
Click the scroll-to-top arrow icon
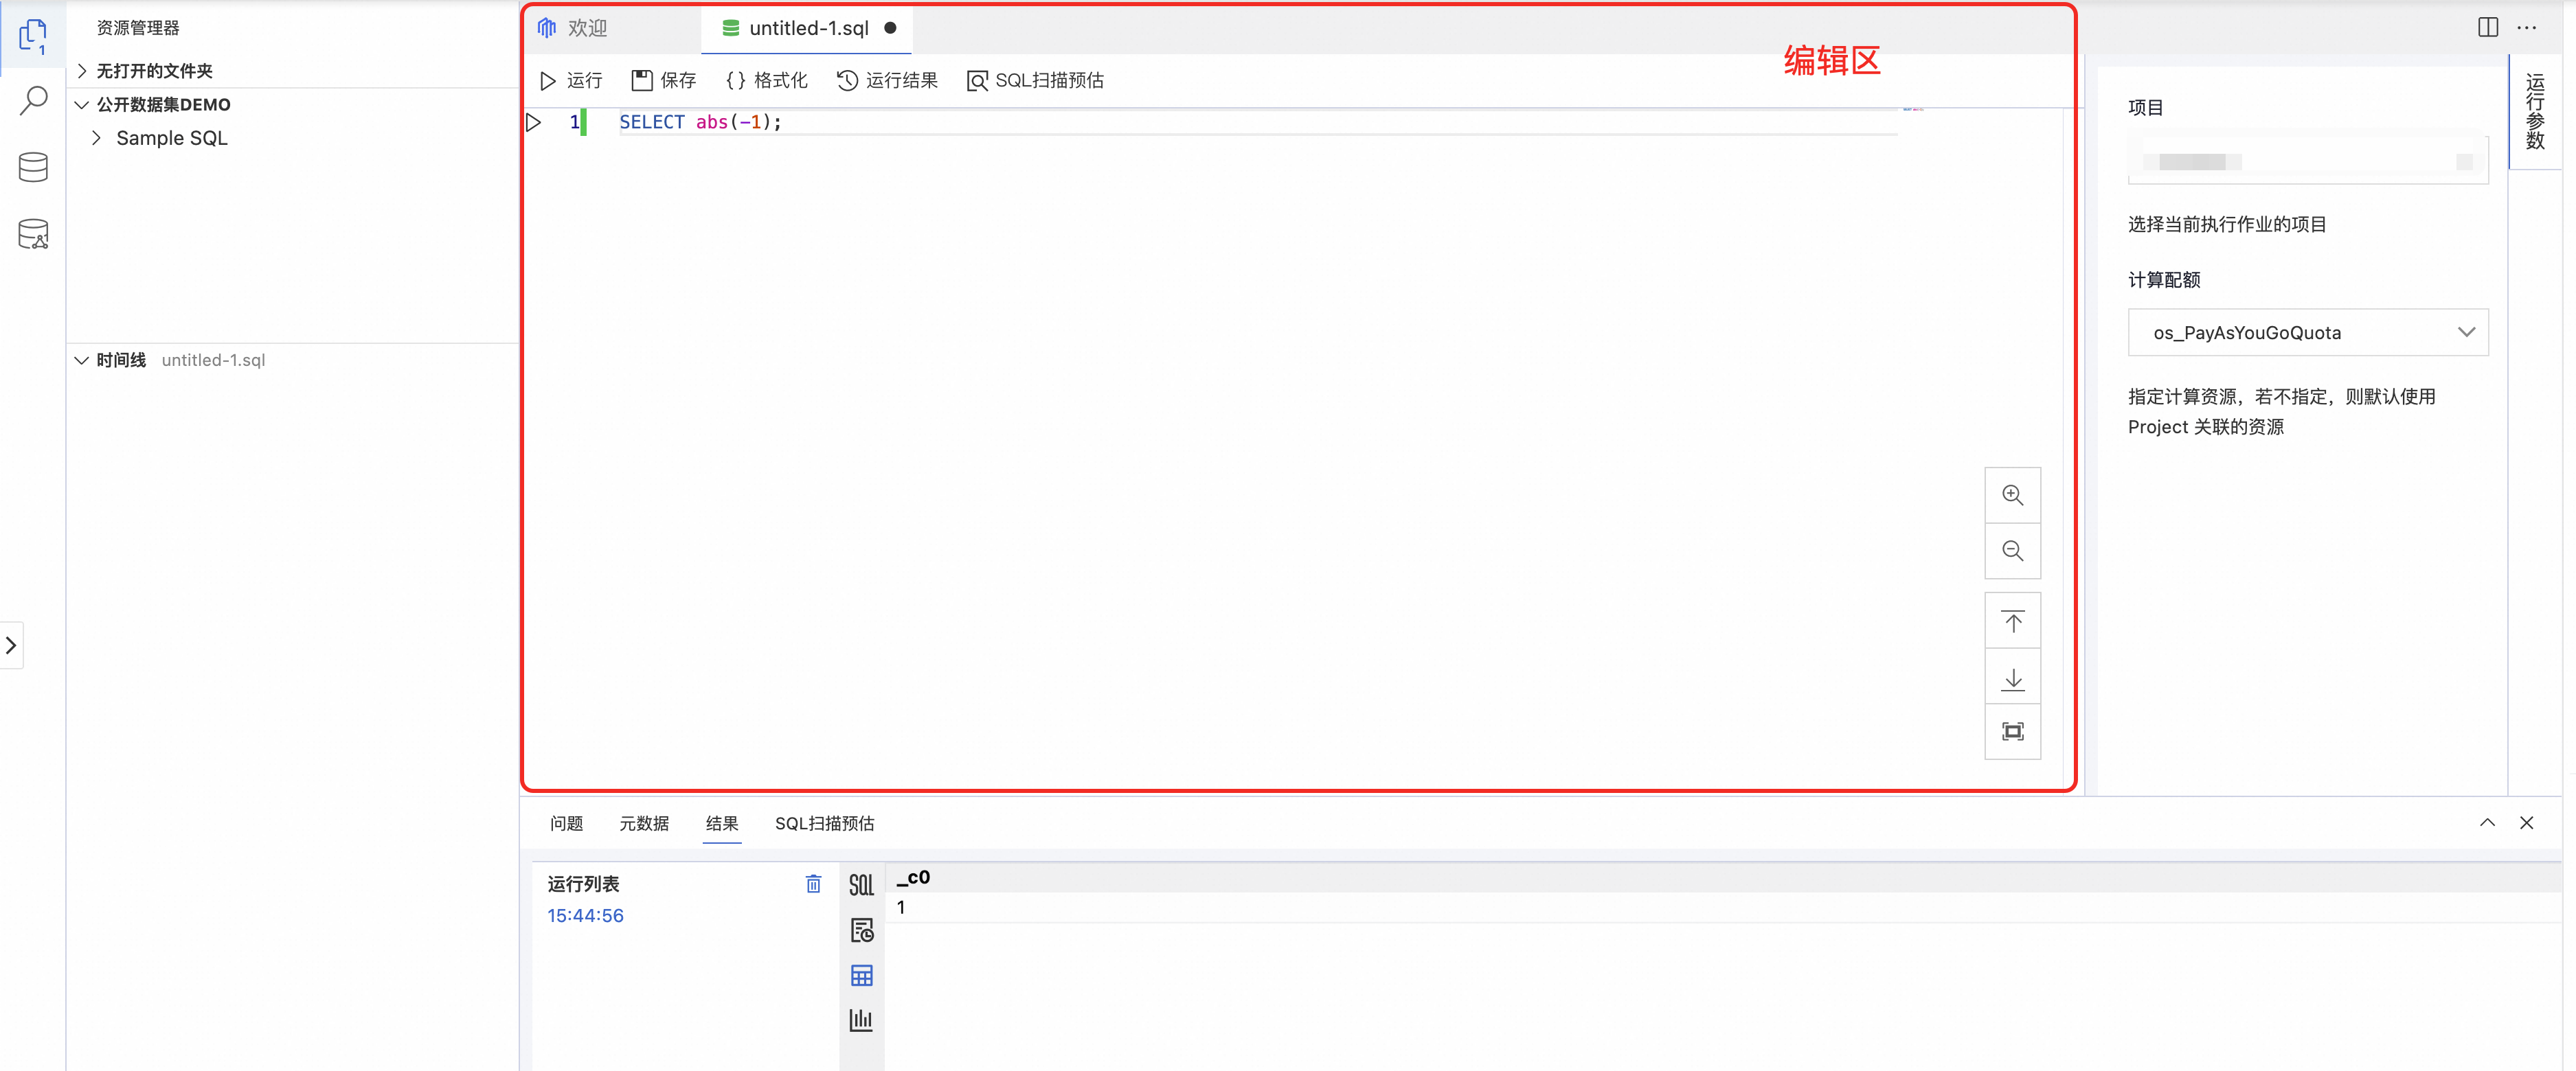coord(2012,621)
